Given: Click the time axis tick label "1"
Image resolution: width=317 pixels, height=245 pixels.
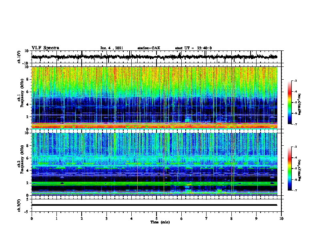Looking at the screenshot, I should click(56, 219).
